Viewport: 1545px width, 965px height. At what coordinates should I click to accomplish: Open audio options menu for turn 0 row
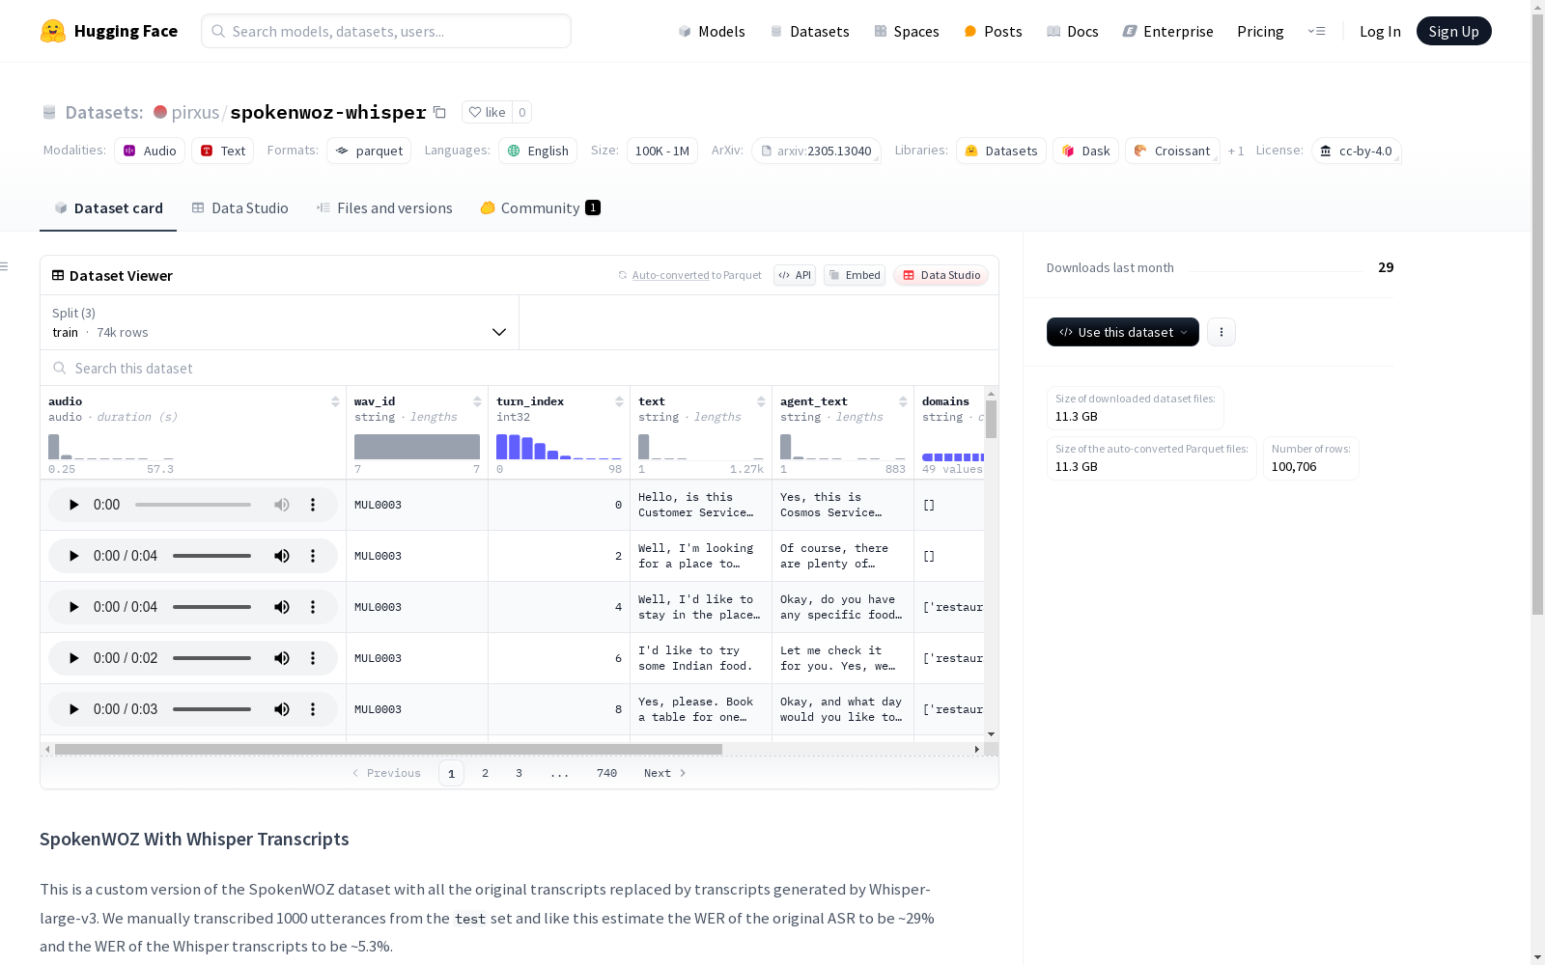click(313, 505)
